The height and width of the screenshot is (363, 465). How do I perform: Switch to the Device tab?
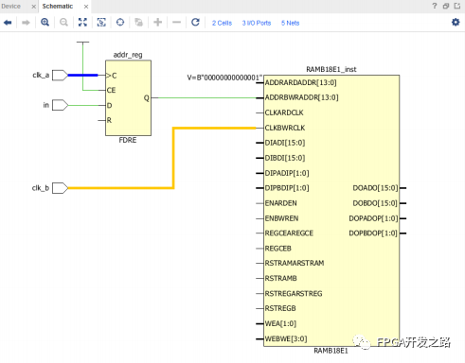point(11,7)
